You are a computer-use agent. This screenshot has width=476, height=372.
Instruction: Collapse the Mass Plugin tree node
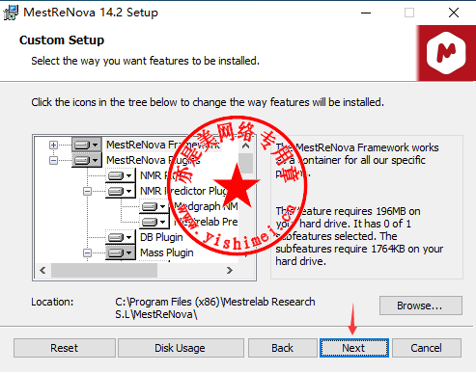tap(87, 253)
